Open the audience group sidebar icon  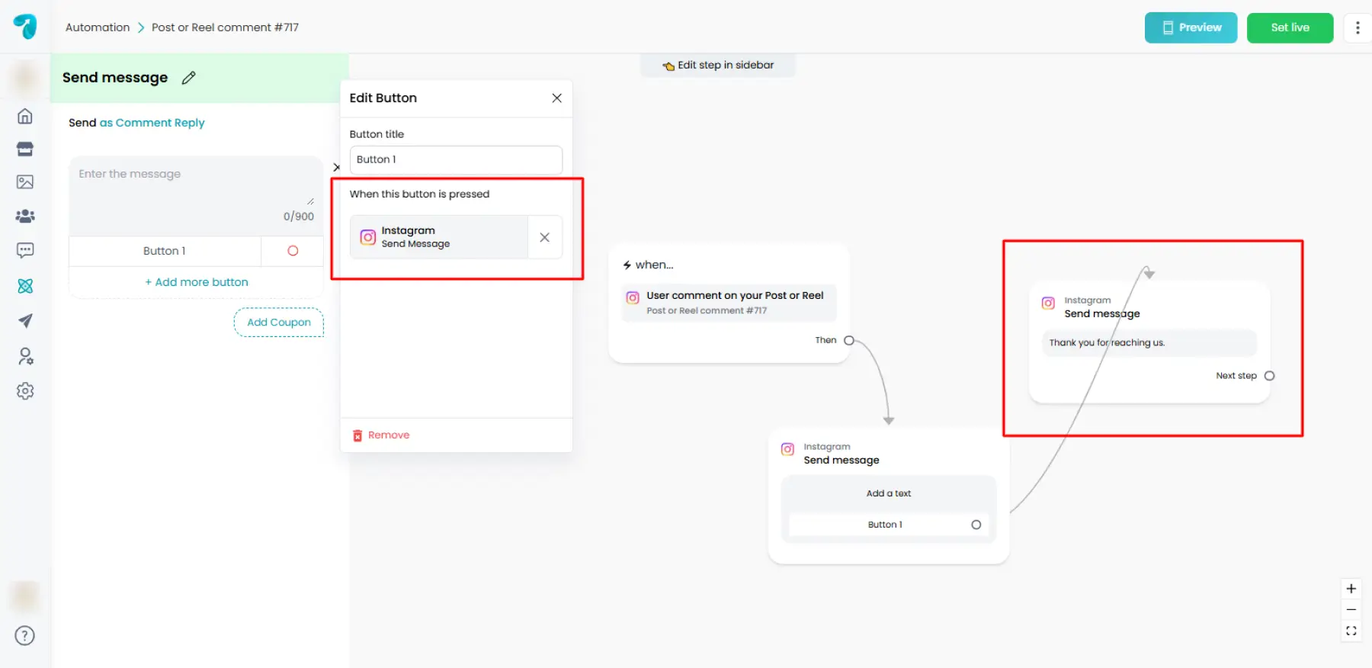[x=25, y=216]
